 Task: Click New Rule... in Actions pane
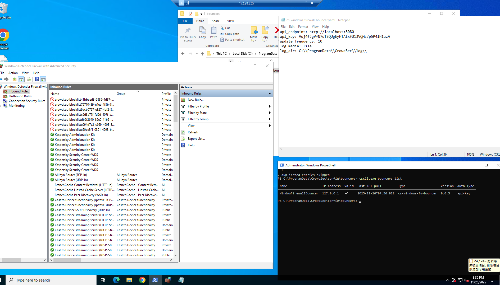(196, 100)
